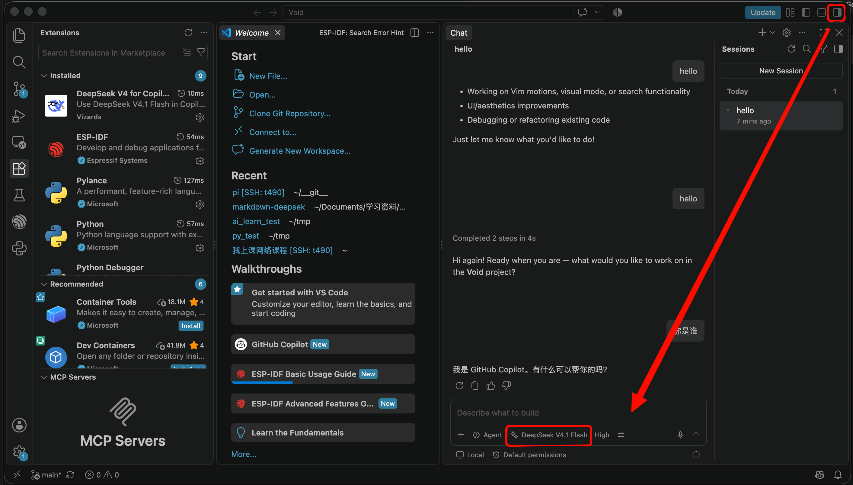The height and width of the screenshot is (485, 853).
Task: Open the Search view in activity bar
Action: tap(19, 62)
